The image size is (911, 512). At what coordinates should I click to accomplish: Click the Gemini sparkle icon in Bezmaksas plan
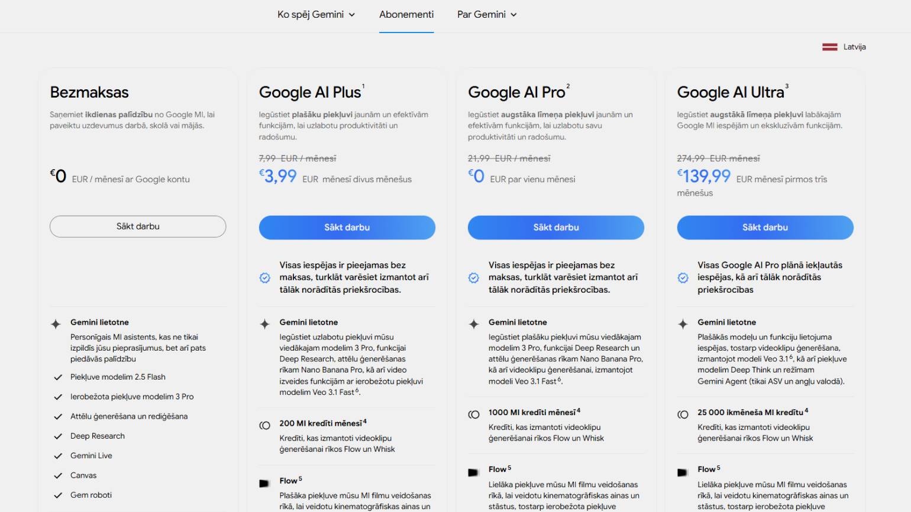pyautogui.click(x=56, y=323)
